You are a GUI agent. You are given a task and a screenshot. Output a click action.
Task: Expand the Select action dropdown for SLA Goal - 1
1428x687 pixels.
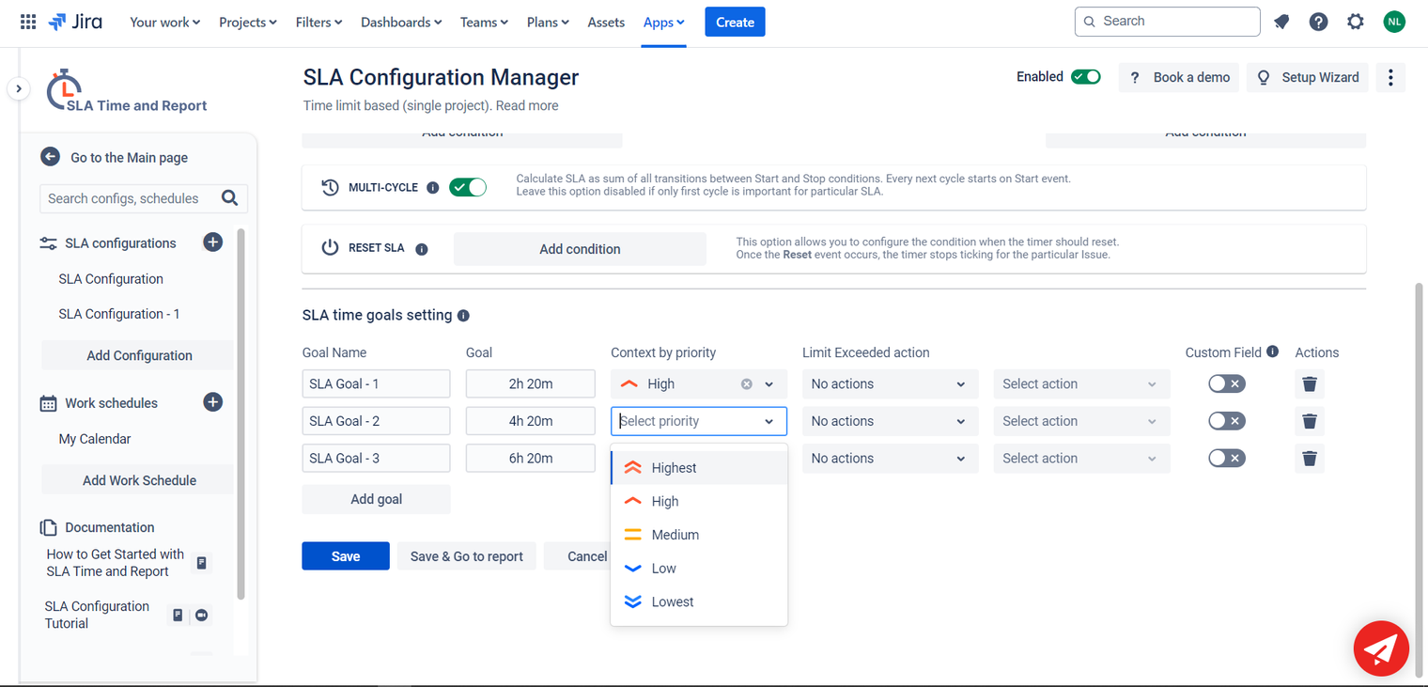pyautogui.click(x=1080, y=383)
